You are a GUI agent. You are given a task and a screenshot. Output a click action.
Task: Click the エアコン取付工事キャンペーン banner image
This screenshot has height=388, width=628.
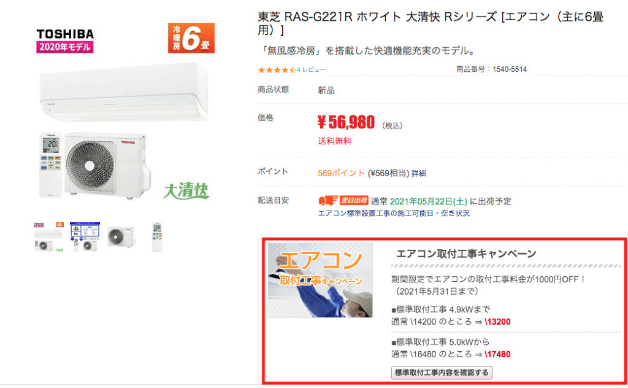click(320, 280)
